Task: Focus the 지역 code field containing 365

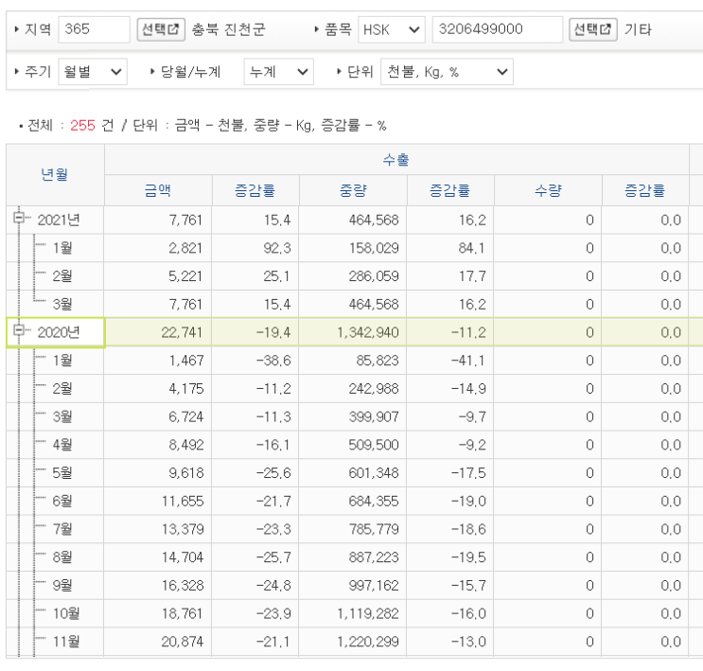Action: pos(95,29)
